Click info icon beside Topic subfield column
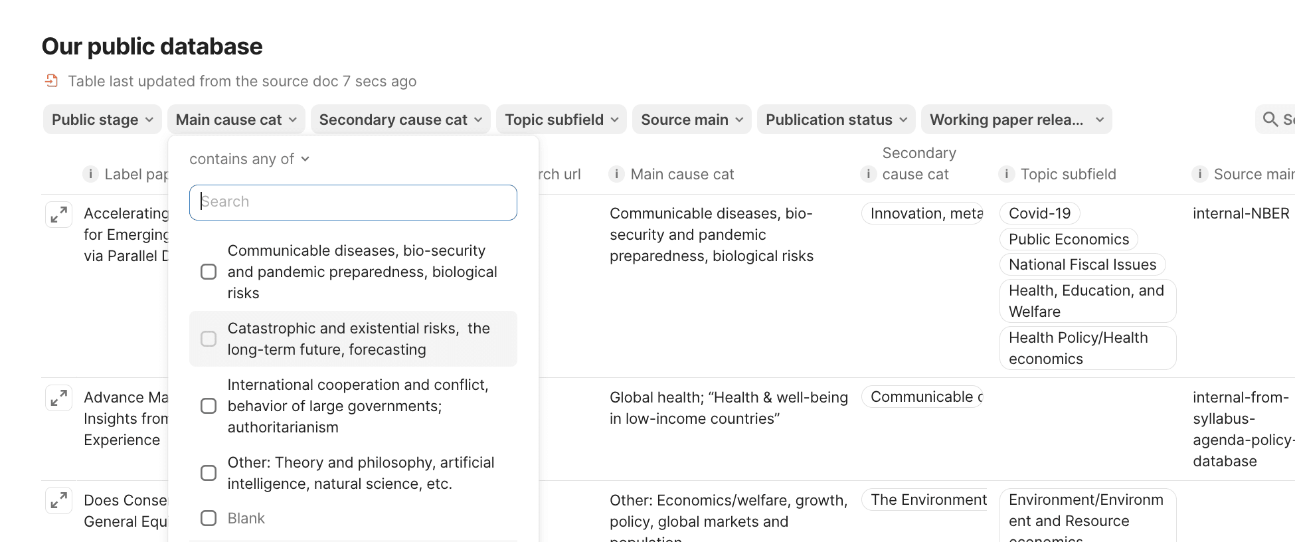Viewport: 1295px width, 542px height. [x=1006, y=175]
